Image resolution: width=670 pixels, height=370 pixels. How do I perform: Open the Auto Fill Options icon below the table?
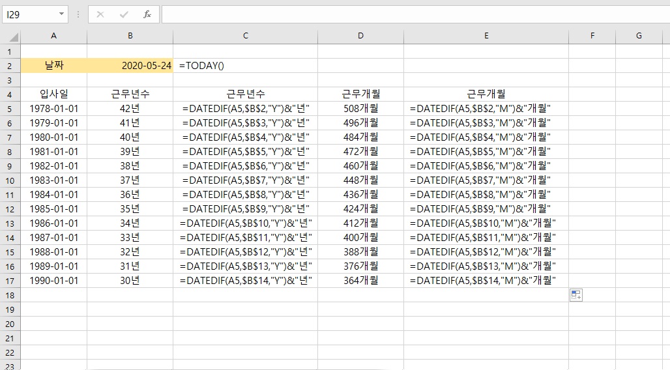tap(576, 295)
